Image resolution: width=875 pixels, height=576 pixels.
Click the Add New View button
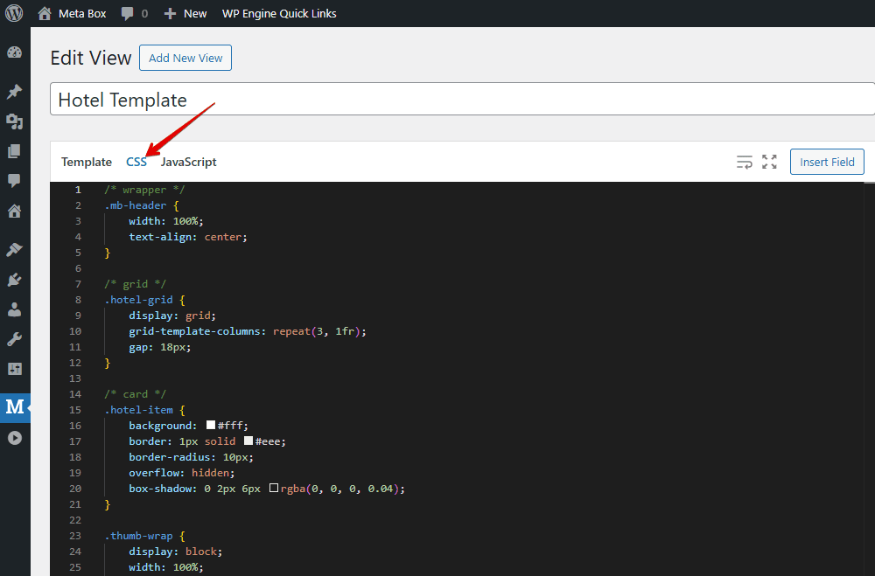(x=185, y=59)
